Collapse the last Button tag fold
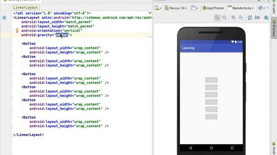277x155 pixels. point(11,118)
